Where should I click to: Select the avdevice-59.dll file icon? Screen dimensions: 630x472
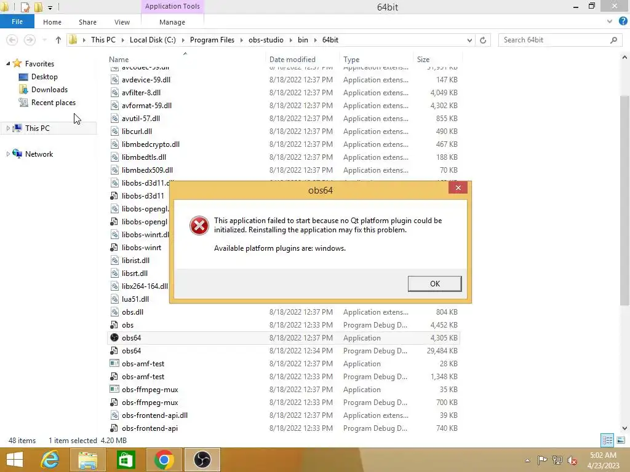pyautogui.click(x=114, y=80)
